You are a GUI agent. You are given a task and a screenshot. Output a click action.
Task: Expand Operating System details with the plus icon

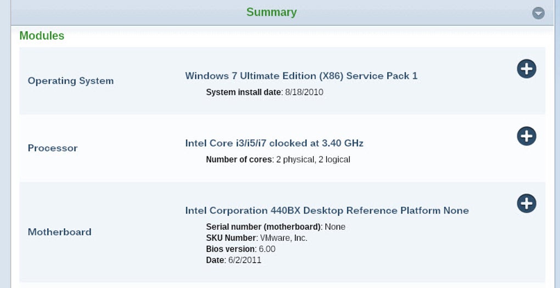coord(527,69)
